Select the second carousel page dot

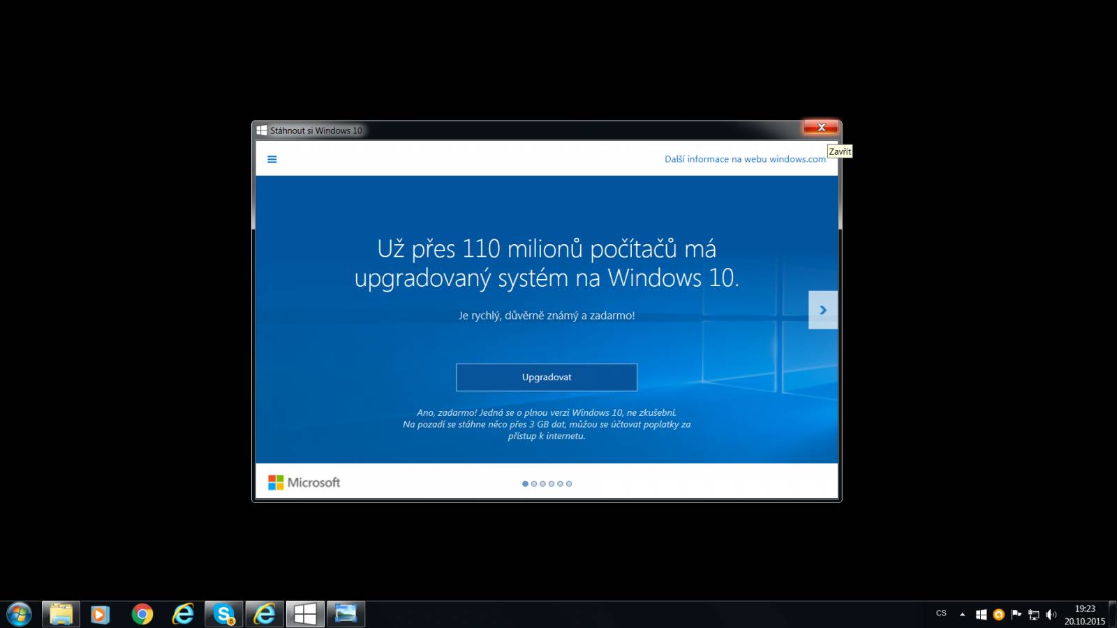[x=534, y=484]
